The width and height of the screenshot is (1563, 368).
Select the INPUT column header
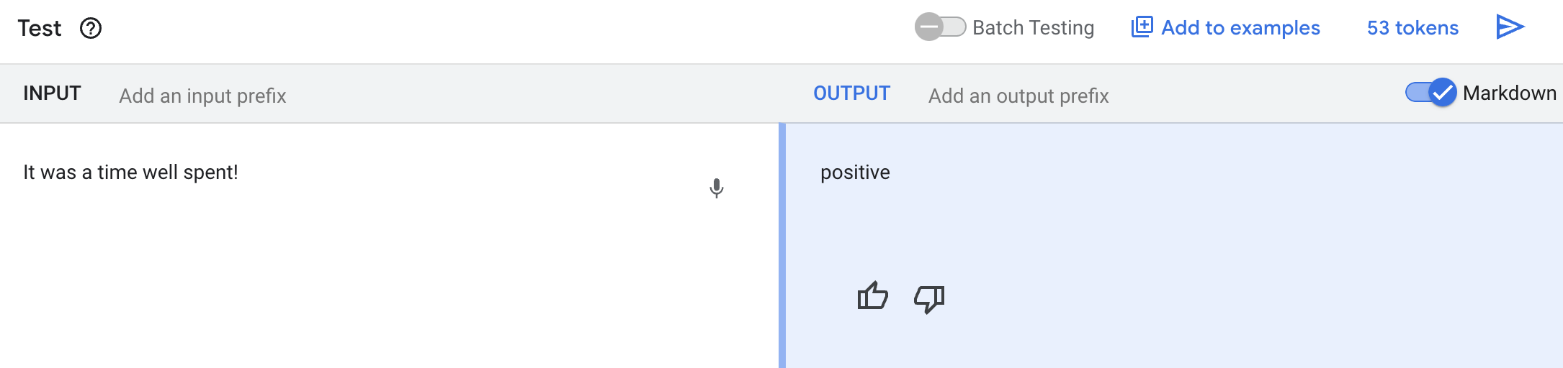[x=52, y=93]
